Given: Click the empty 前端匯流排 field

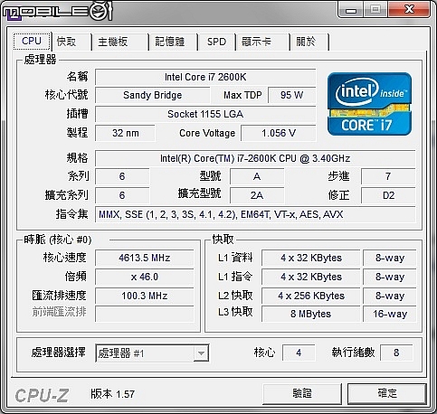Looking at the screenshot, I should click(x=145, y=314).
